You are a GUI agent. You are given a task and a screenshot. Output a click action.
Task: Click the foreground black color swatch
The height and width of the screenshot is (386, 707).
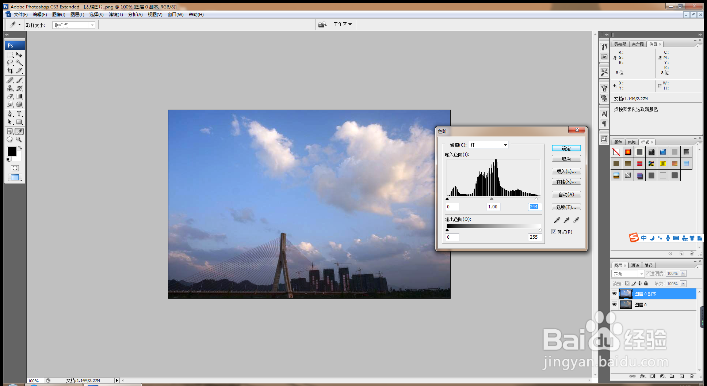pyautogui.click(x=12, y=151)
